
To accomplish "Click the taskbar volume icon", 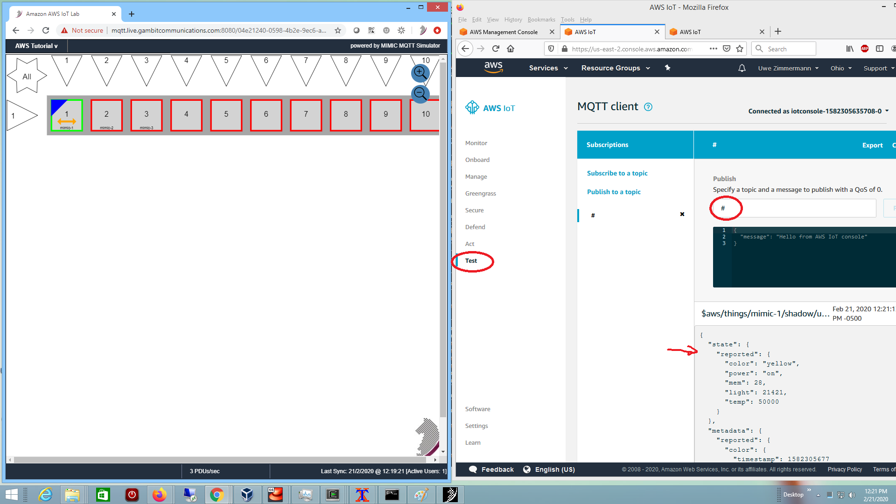I will (x=852, y=495).
